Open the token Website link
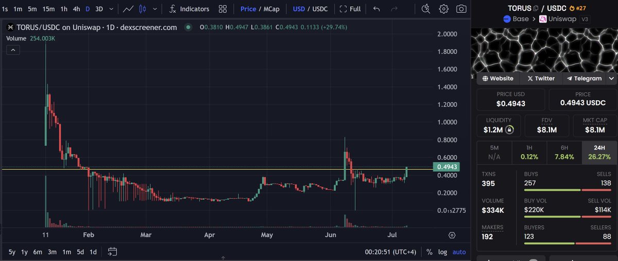This screenshot has width=618, height=261. (x=497, y=78)
